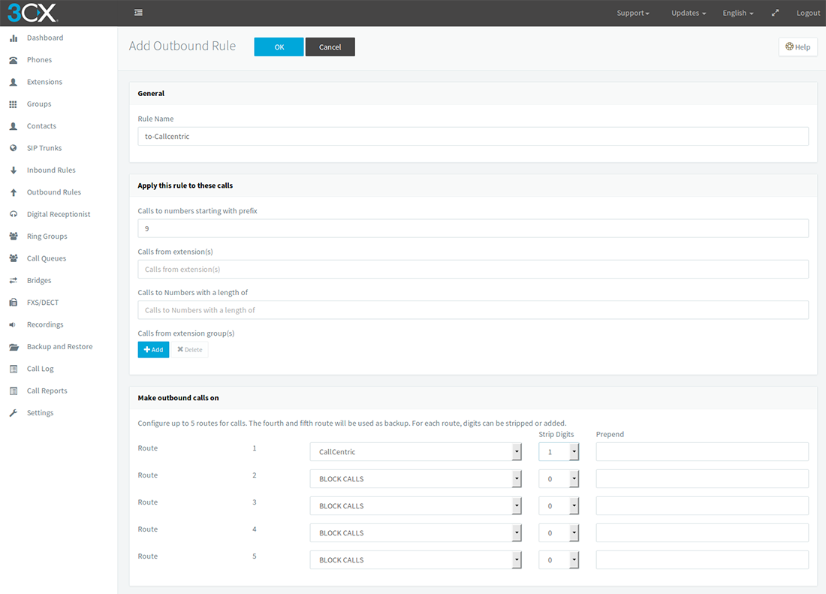
Task: Open the Route 5 BLOCK CALLS dropdown
Action: click(x=416, y=560)
